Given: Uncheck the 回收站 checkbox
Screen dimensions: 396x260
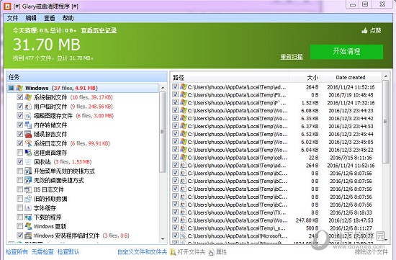Looking at the screenshot, I should [19, 161].
